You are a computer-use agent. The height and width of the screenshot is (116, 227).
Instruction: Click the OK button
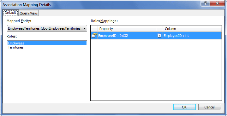click(x=184, y=107)
